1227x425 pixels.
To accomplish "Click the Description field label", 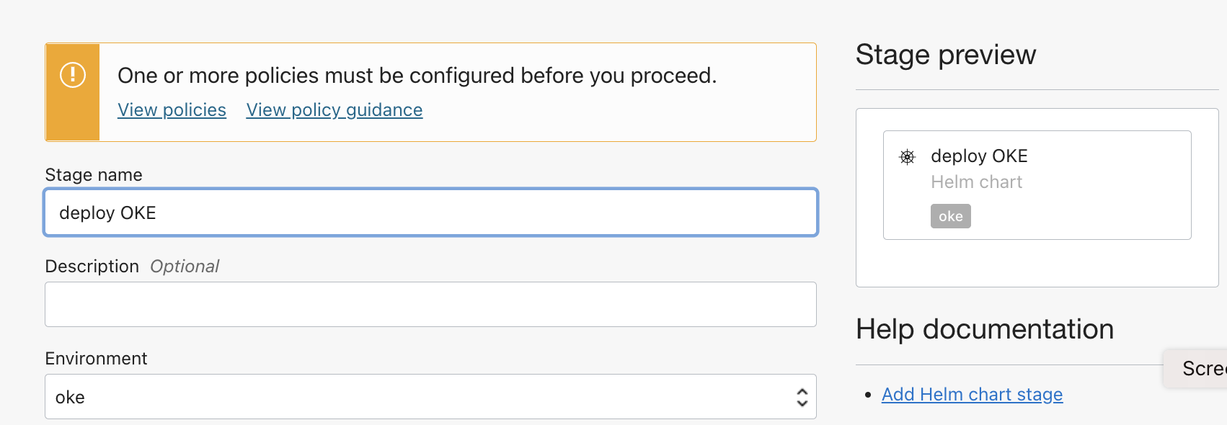I will pyautogui.click(x=92, y=267).
